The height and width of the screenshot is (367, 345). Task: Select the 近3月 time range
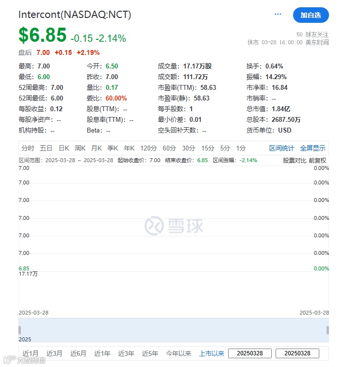(x=54, y=353)
